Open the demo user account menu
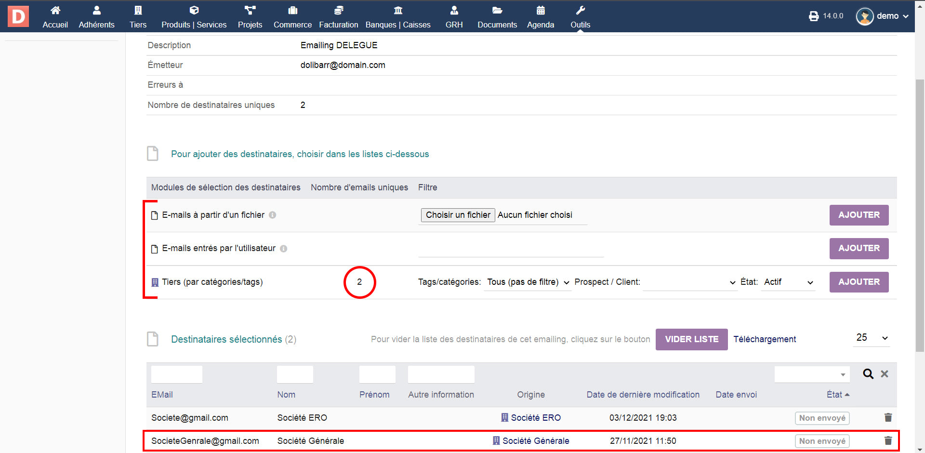The image size is (925, 453). 882,16
